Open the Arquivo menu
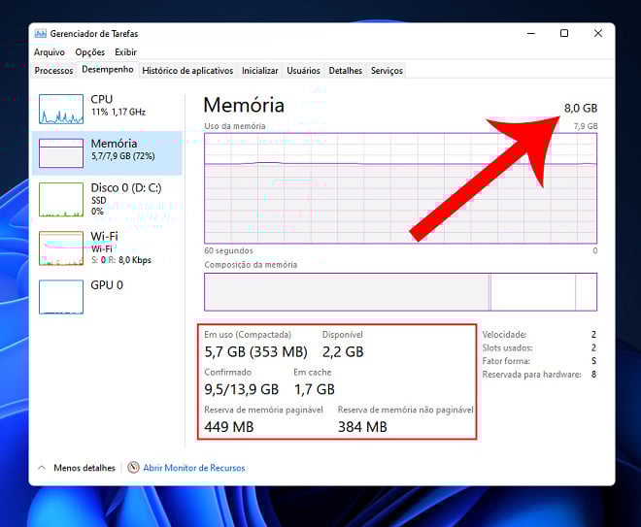 coord(50,52)
